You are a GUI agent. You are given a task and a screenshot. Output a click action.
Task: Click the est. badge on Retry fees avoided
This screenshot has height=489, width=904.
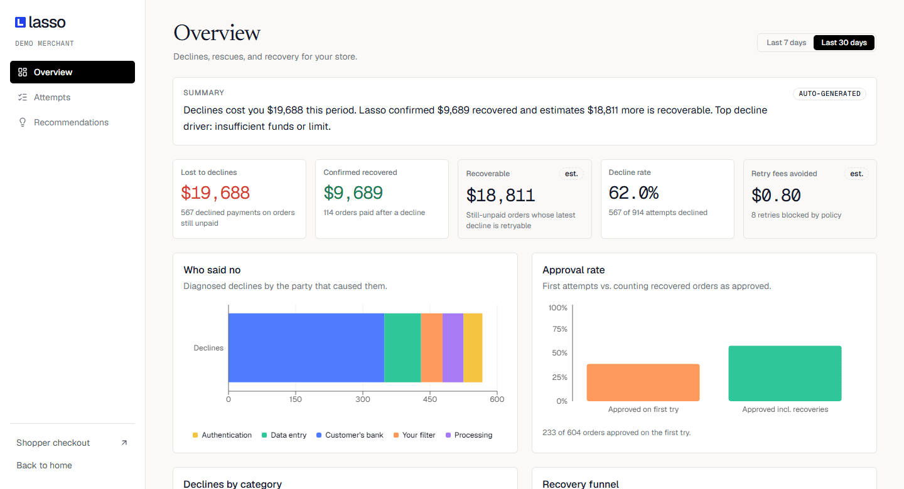pos(856,174)
